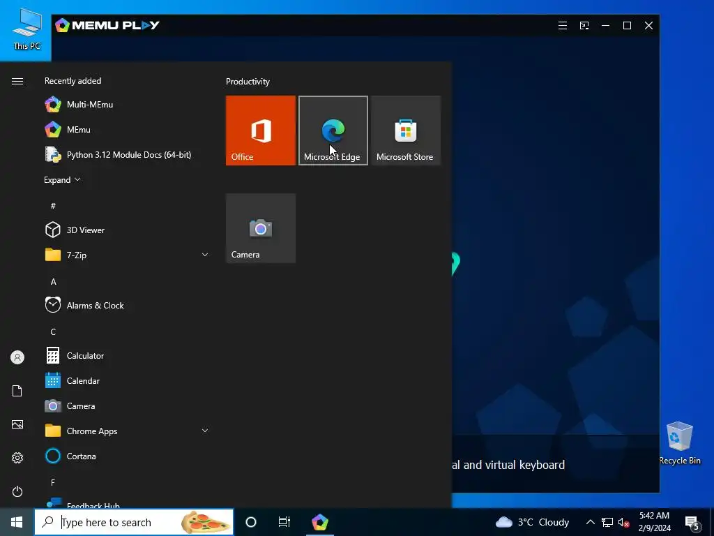714x536 pixels.
Task: Click the C letter group header
Action: [x=53, y=332]
